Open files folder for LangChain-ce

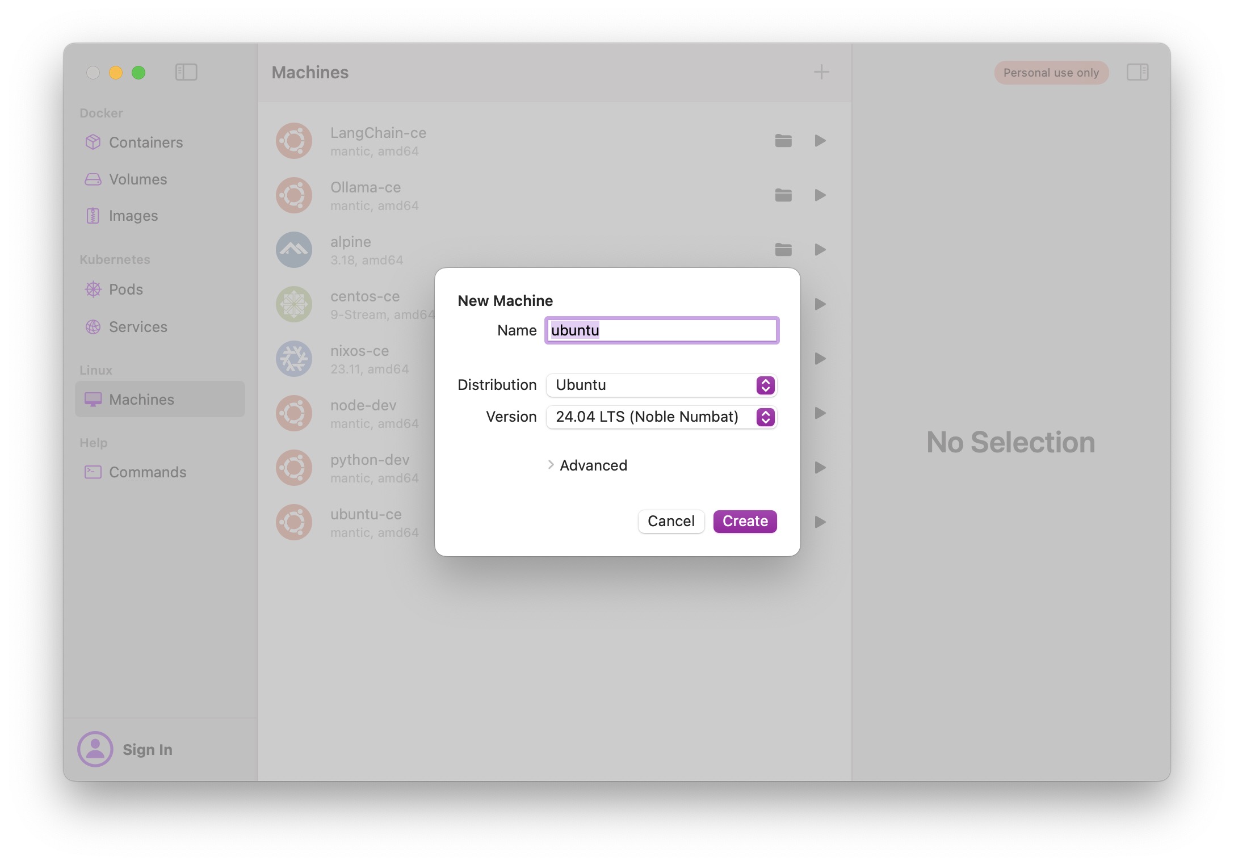coord(783,141)
